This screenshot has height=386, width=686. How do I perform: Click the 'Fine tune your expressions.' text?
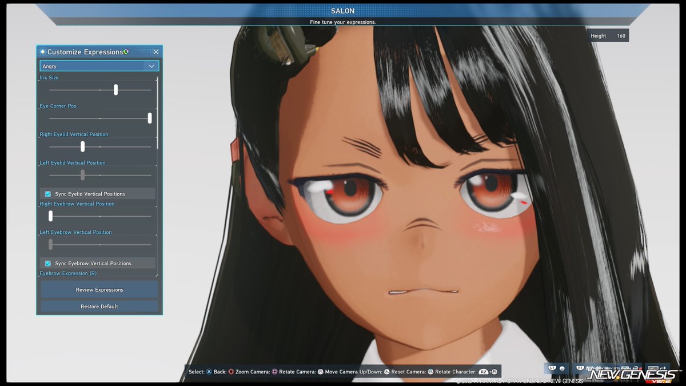(343, 22)
